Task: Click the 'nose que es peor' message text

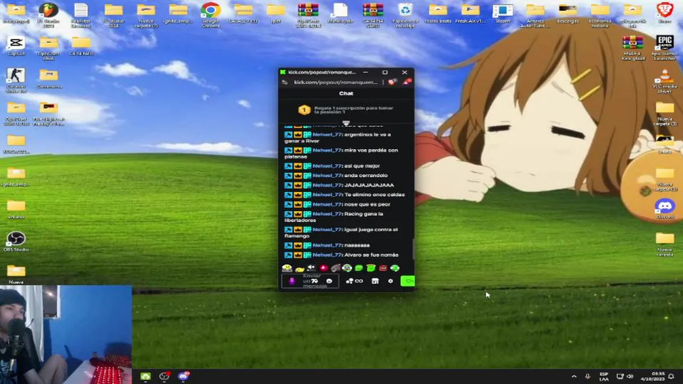Action: (367, 204)
